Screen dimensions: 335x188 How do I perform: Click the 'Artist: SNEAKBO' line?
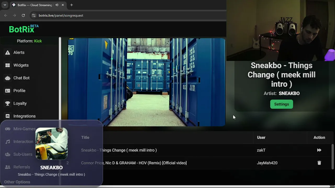[282, 93]
